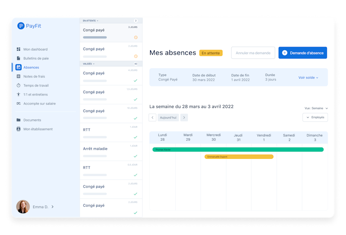Click the Dimanche 3 column header
Image resolution: width=346 pixels, height=235 pixels.
(315, 137)
